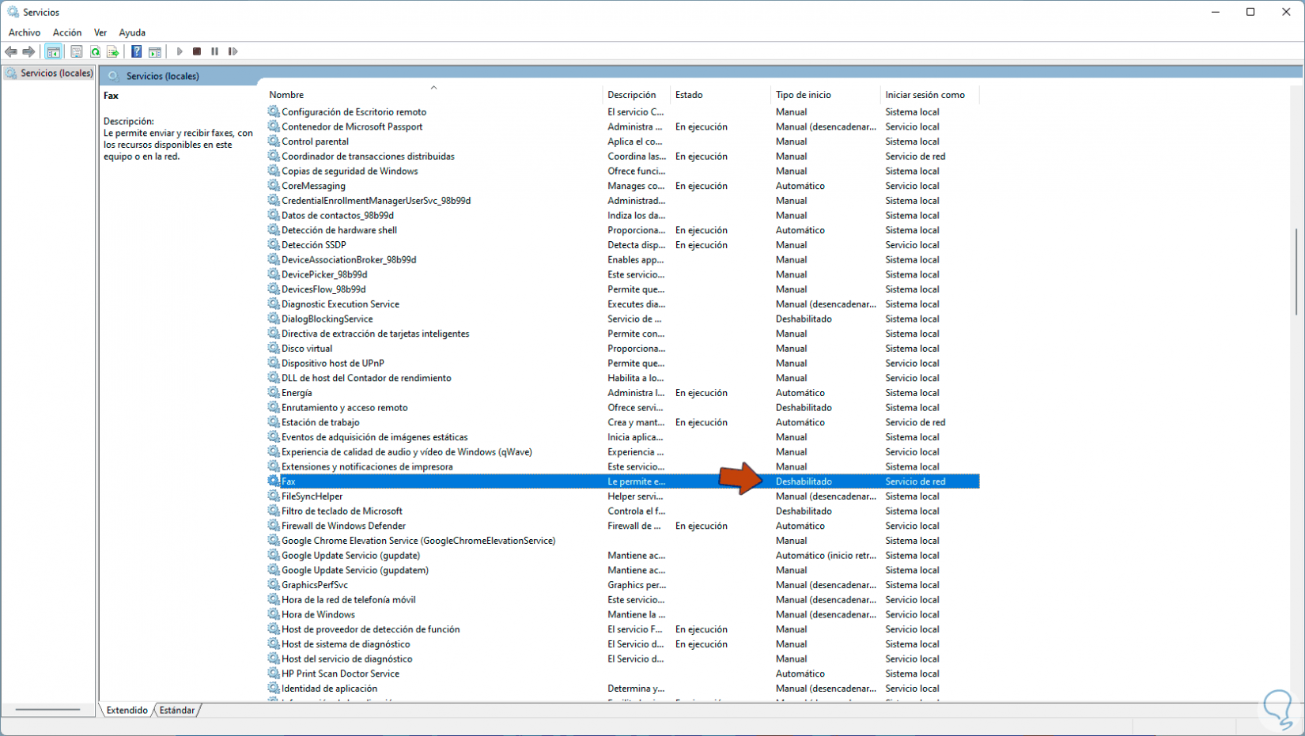The image size is (1305, 736).
Task: Click the vertical scrollbar of the services list
Action: [1296, 271]
